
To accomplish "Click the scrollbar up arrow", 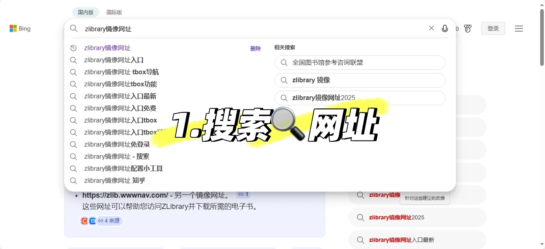I will pos(542,4).
